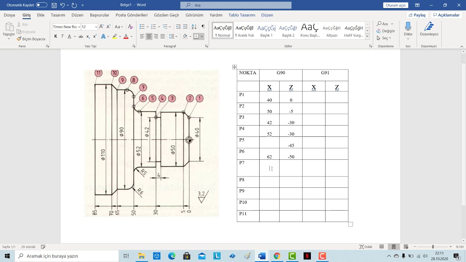
Task: Apply the Aralık Yok style
Action: point(244,30)
